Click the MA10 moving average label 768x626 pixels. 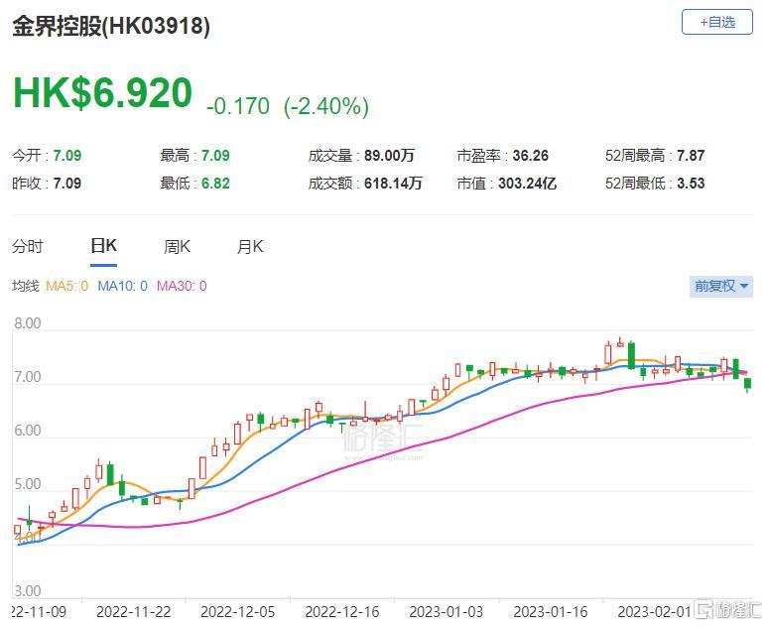tap(122, 286)
